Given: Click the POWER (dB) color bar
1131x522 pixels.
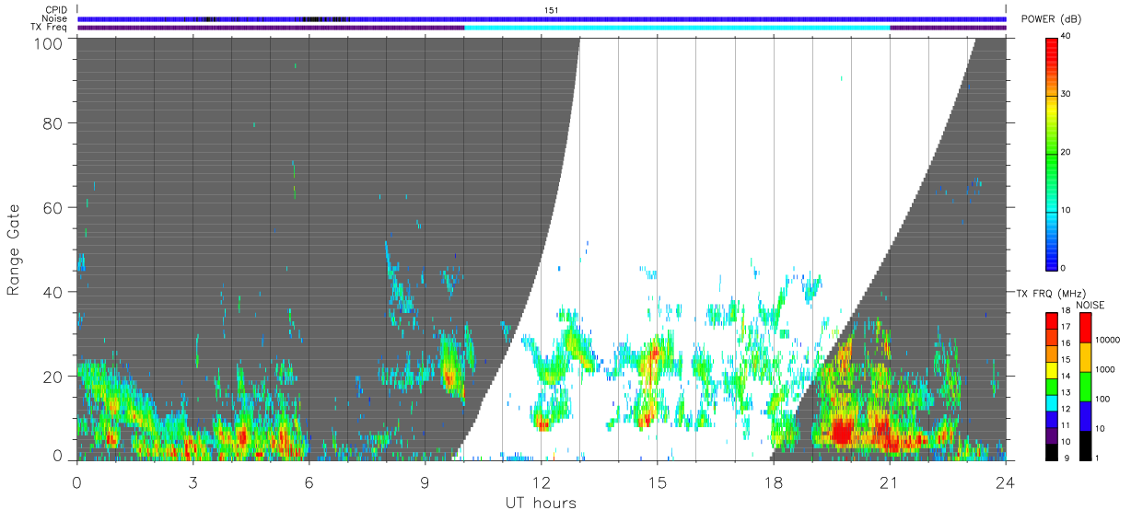Looking at the screenshot, I should click(1052, 153).
